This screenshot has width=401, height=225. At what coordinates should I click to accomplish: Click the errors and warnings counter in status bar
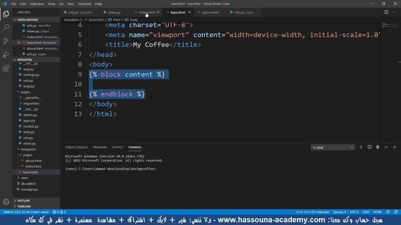(x=60, y=212)
